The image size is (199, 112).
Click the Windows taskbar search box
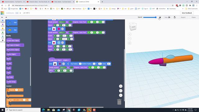[23, 110]
